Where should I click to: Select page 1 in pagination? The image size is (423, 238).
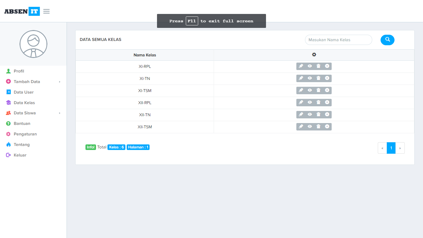[x=391, y=148]
